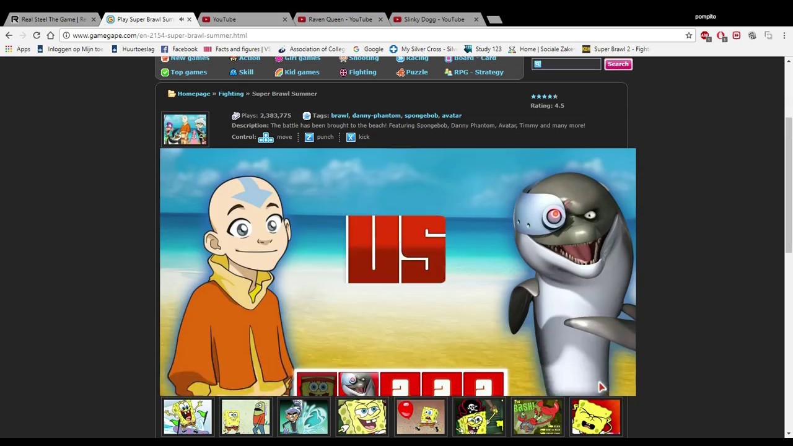Screen dimensions: 793x446
Task: Click the plays counter icon
Action: coord(235,116)
